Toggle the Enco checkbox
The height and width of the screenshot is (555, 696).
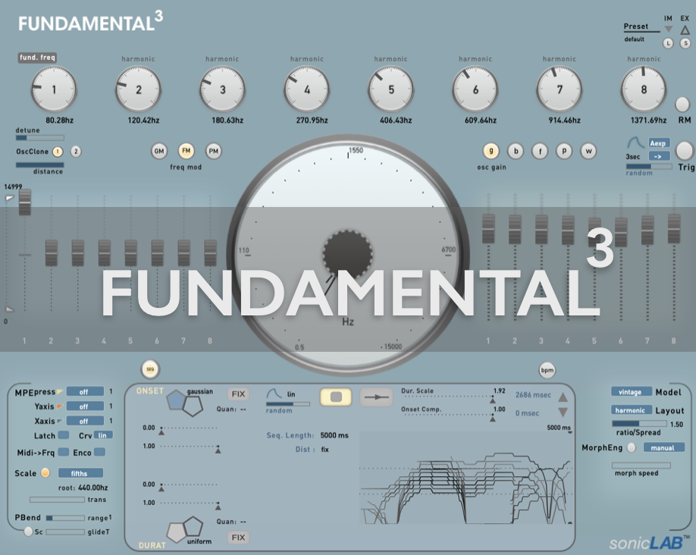coord(100,452)
